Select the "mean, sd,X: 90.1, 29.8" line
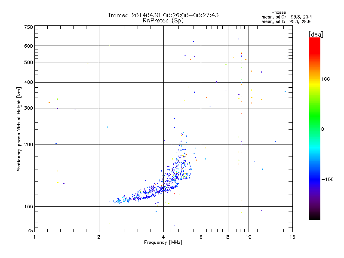The width and height of the screenshot is (344, 258). point(286,22)
